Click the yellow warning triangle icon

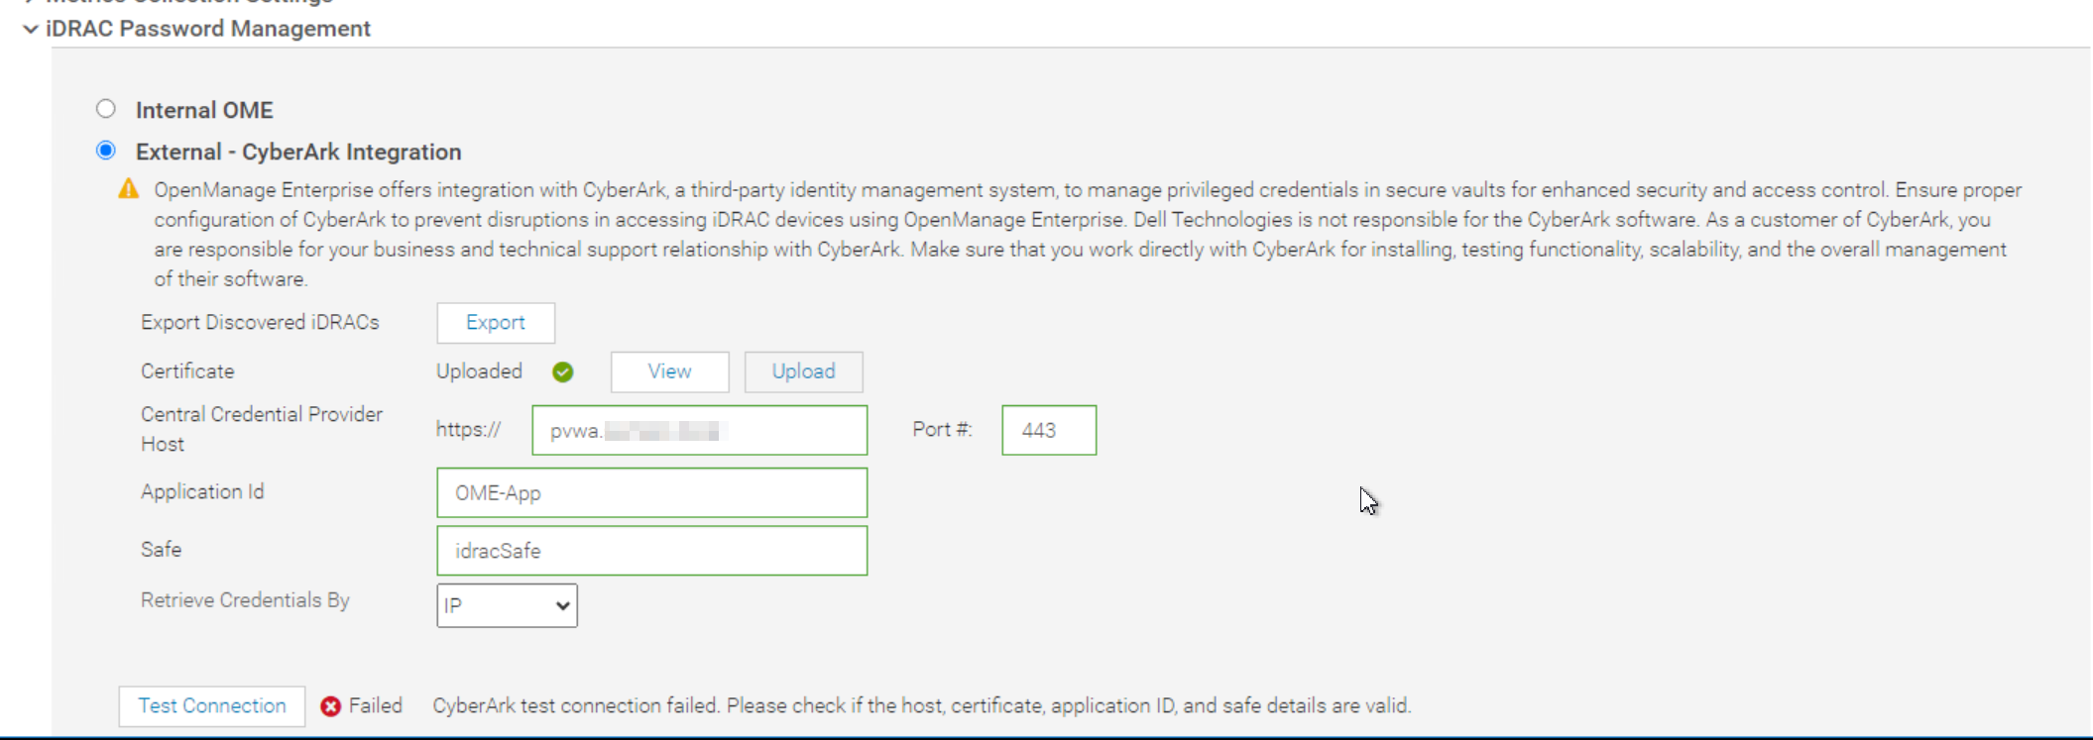coord(129,189)
